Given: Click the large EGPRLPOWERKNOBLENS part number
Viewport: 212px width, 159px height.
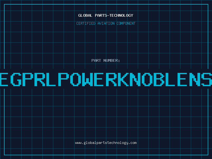Looking at the screenshot, I should point(106,79).
